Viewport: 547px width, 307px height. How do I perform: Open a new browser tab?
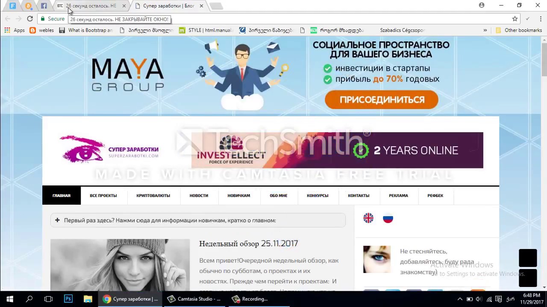(216, 6)
